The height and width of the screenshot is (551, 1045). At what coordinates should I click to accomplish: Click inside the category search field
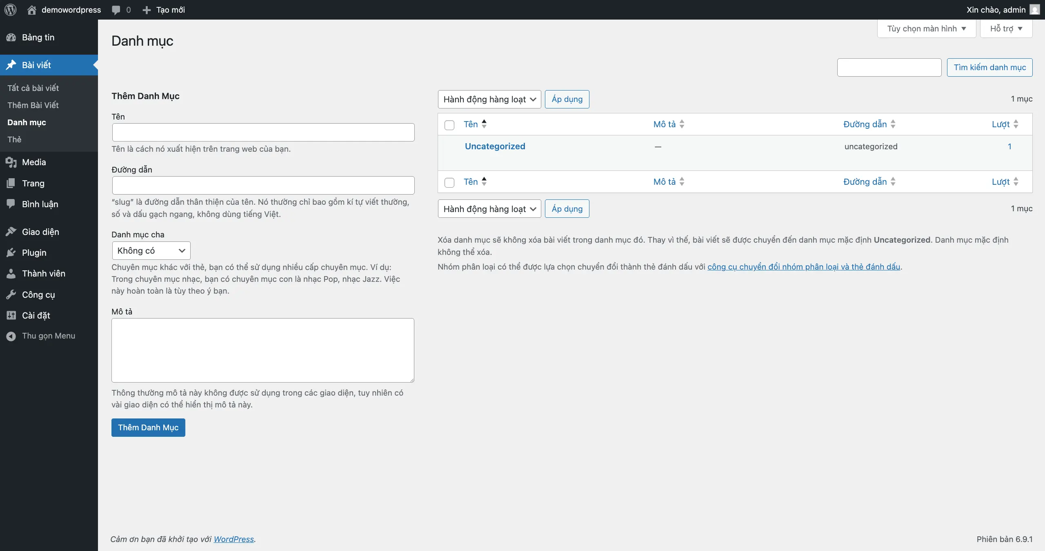click(x=888, y=67)
